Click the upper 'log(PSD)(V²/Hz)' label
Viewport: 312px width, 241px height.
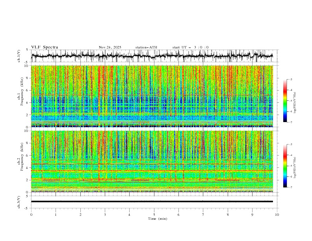295,103
